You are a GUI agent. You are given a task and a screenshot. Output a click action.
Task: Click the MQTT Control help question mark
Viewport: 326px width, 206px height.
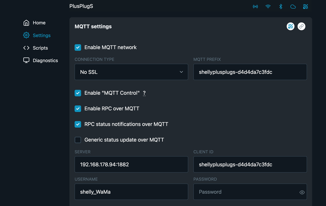tap(144, 93)
